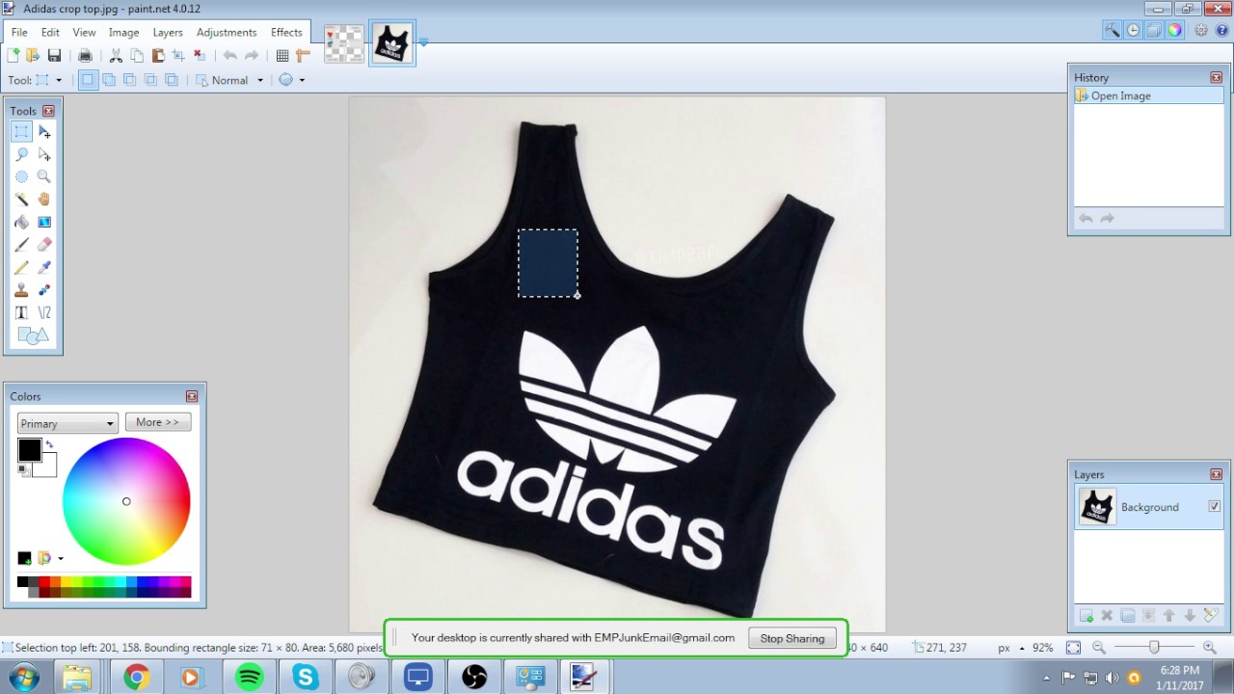The height and width of the screenshot is (694, 1234).
Task: Click the New file toolbar icon
Action: [x=13, y=56]
